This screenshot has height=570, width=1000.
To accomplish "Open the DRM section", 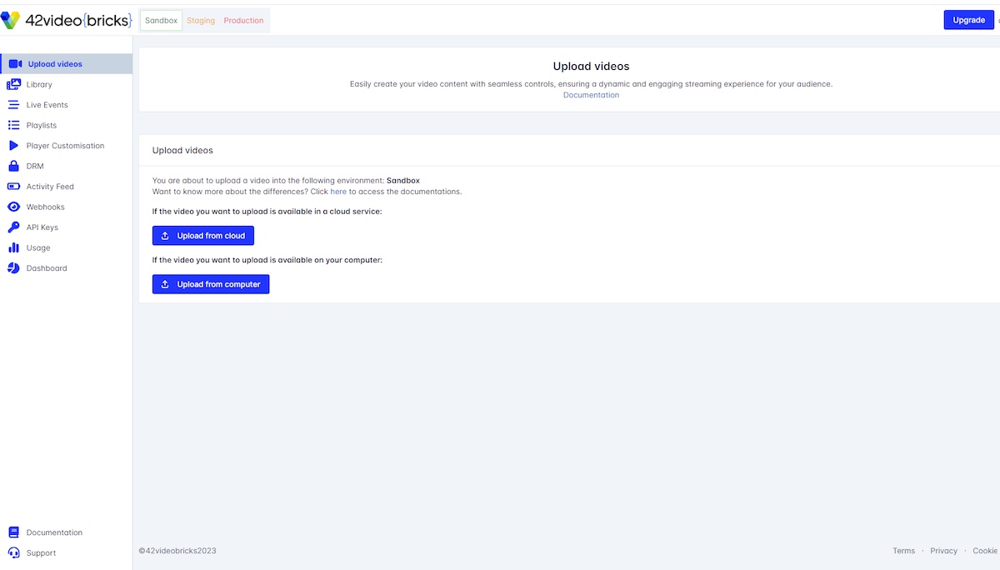I will pos(66,166).
